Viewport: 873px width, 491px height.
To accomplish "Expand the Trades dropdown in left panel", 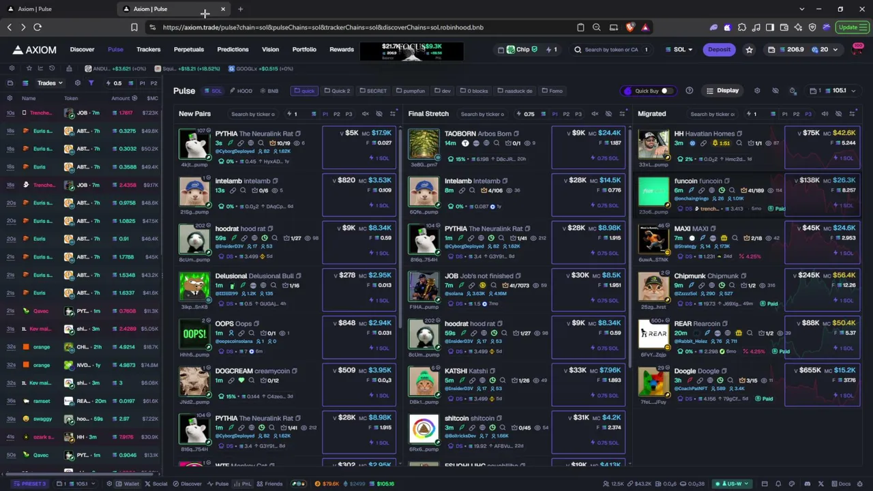I will pyautogui.click(x=50, y=83).
